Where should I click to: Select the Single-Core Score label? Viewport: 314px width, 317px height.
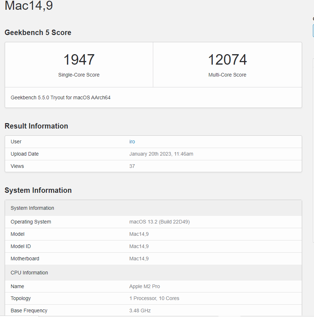point(79,75)
